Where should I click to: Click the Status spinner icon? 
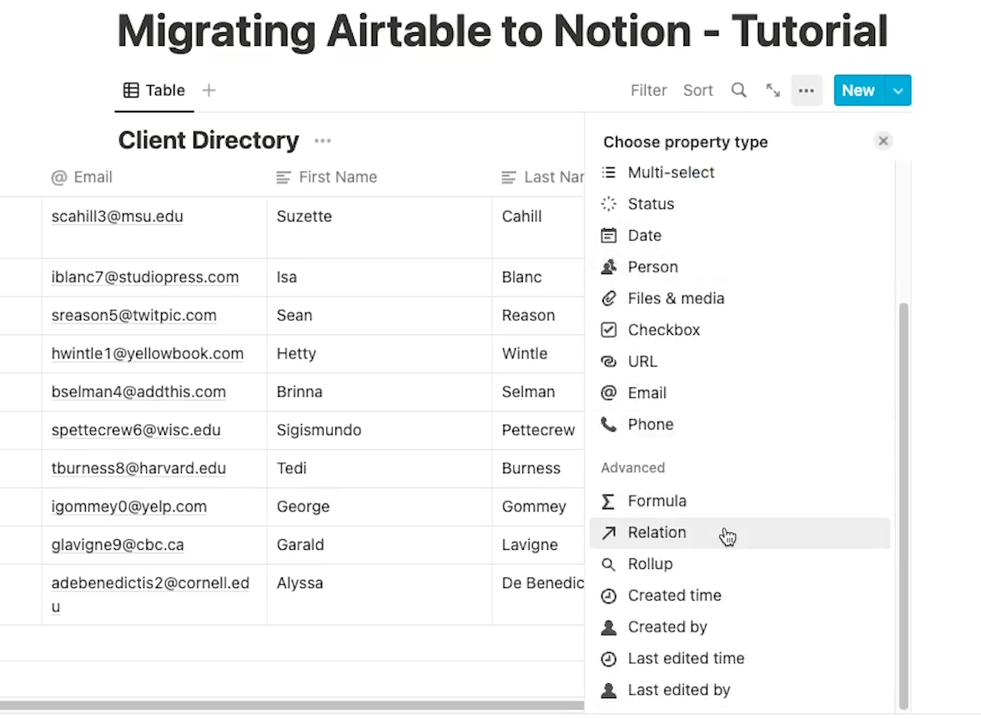tap(609, 203)
